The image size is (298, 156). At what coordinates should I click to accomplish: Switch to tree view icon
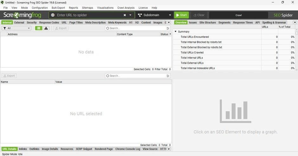point(46,28)
